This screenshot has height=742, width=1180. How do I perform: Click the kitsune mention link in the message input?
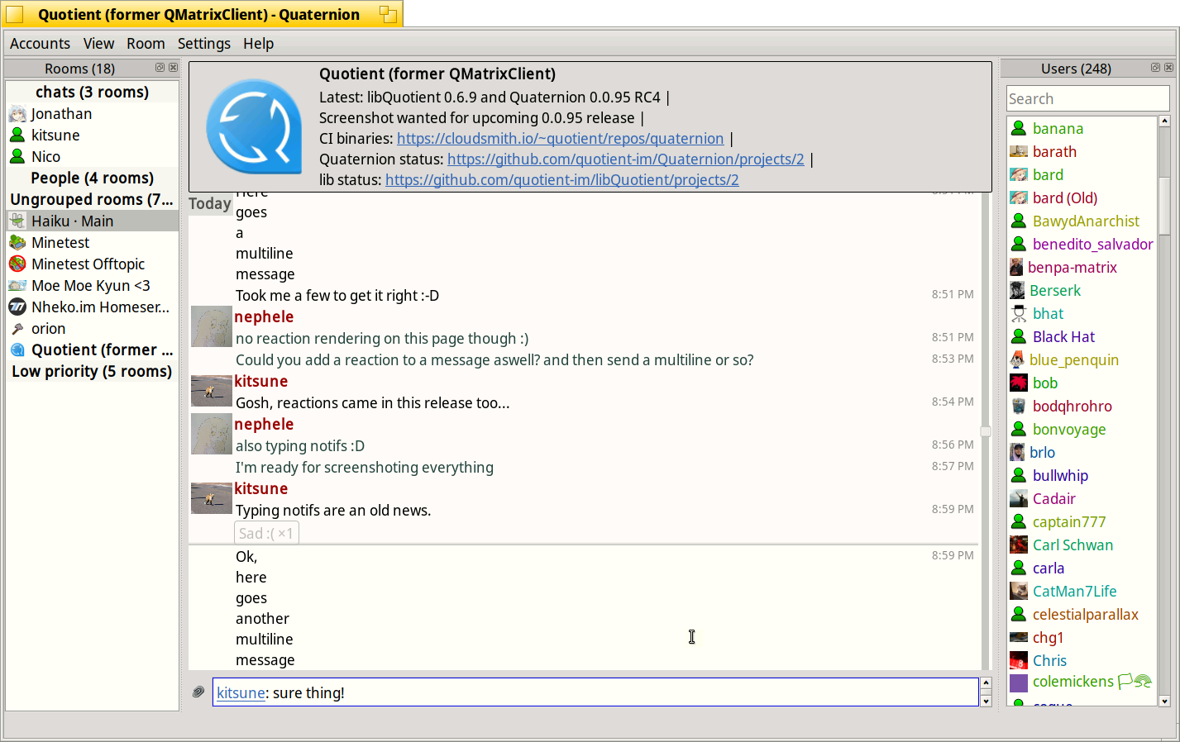point(241,693)
